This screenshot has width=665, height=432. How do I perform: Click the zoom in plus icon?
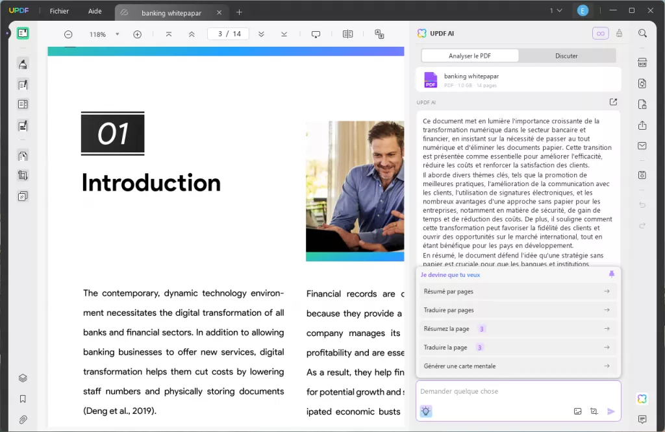(x=137, y=34)
